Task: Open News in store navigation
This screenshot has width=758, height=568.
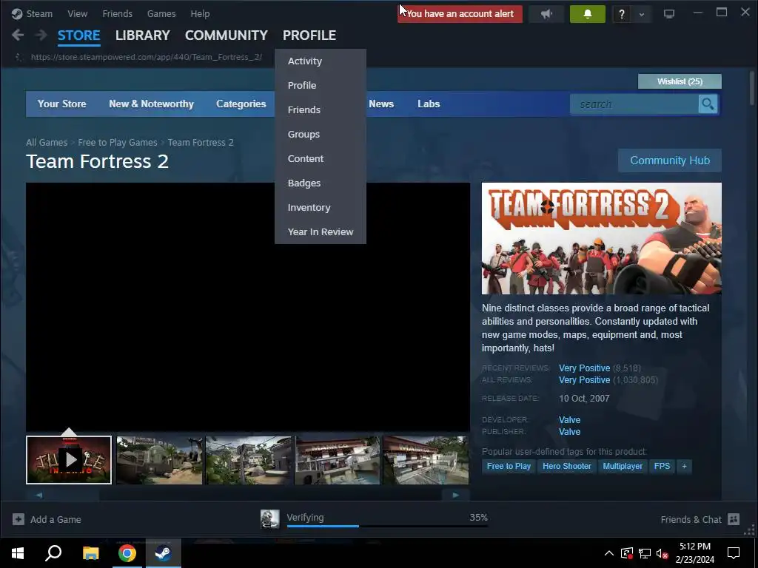Action: click(381, 104)
